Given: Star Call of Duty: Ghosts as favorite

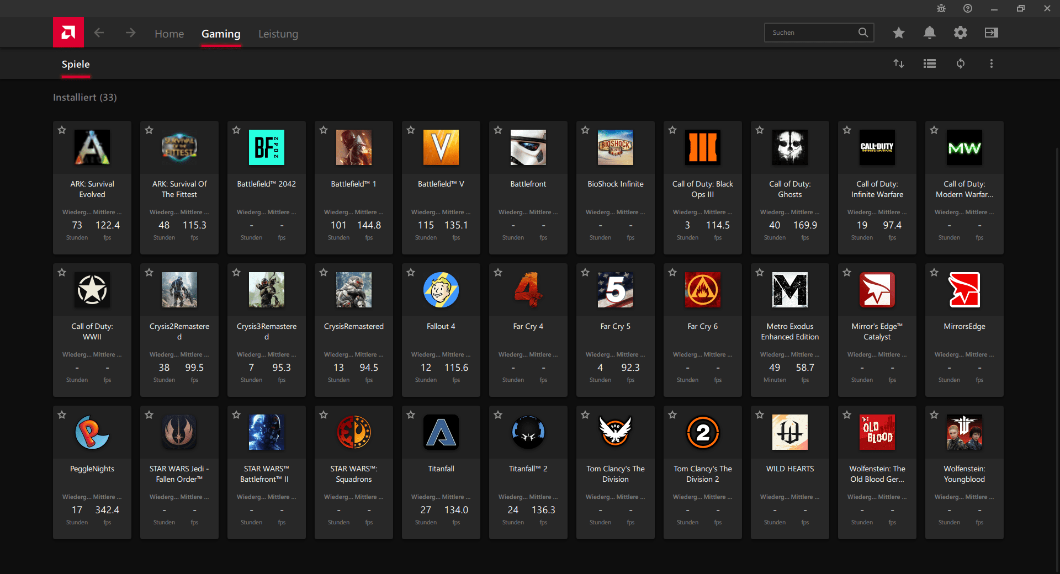Looking at the screenshot, I should 760,130.
